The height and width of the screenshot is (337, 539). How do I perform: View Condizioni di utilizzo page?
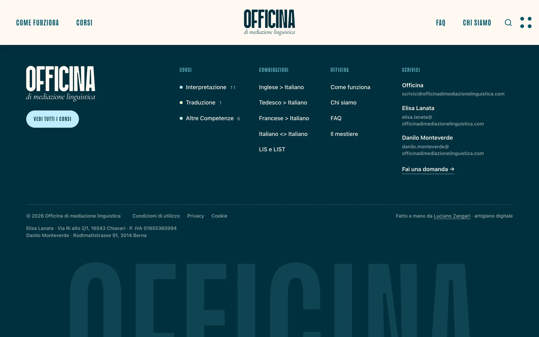(156, 216)
